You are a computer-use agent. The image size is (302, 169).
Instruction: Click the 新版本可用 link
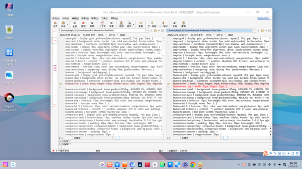click(264, 18)
